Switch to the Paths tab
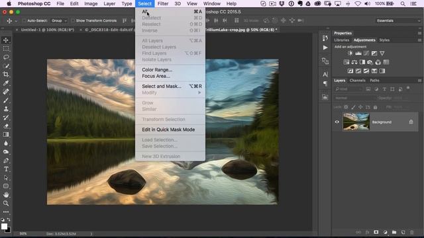 pyautogui.click(x=374, y=81)
